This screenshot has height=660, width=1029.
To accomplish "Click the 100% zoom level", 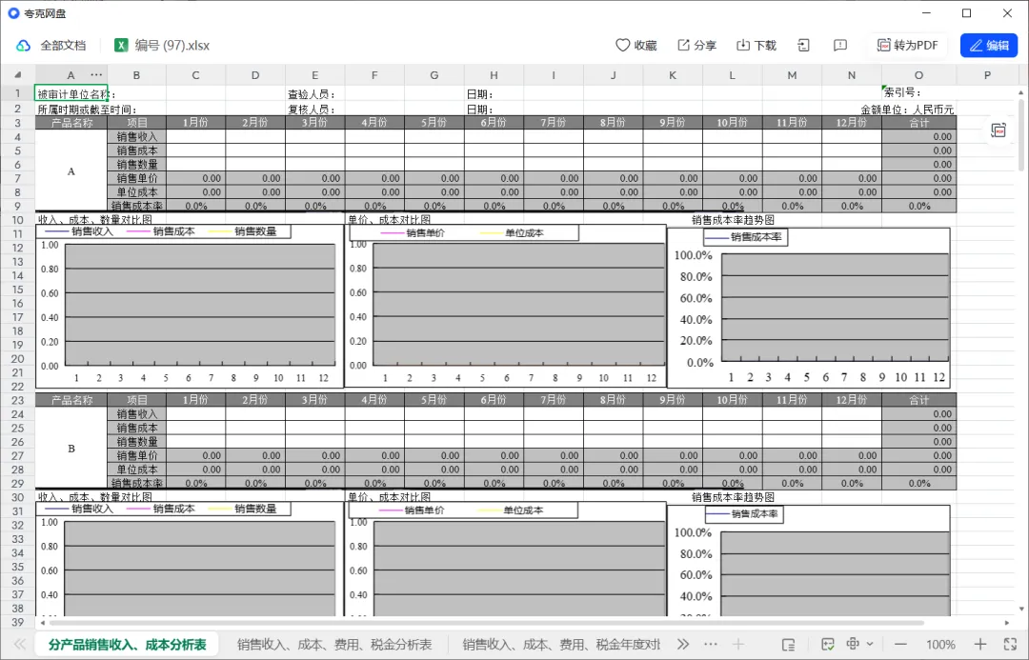I will [x=940, y=644].
